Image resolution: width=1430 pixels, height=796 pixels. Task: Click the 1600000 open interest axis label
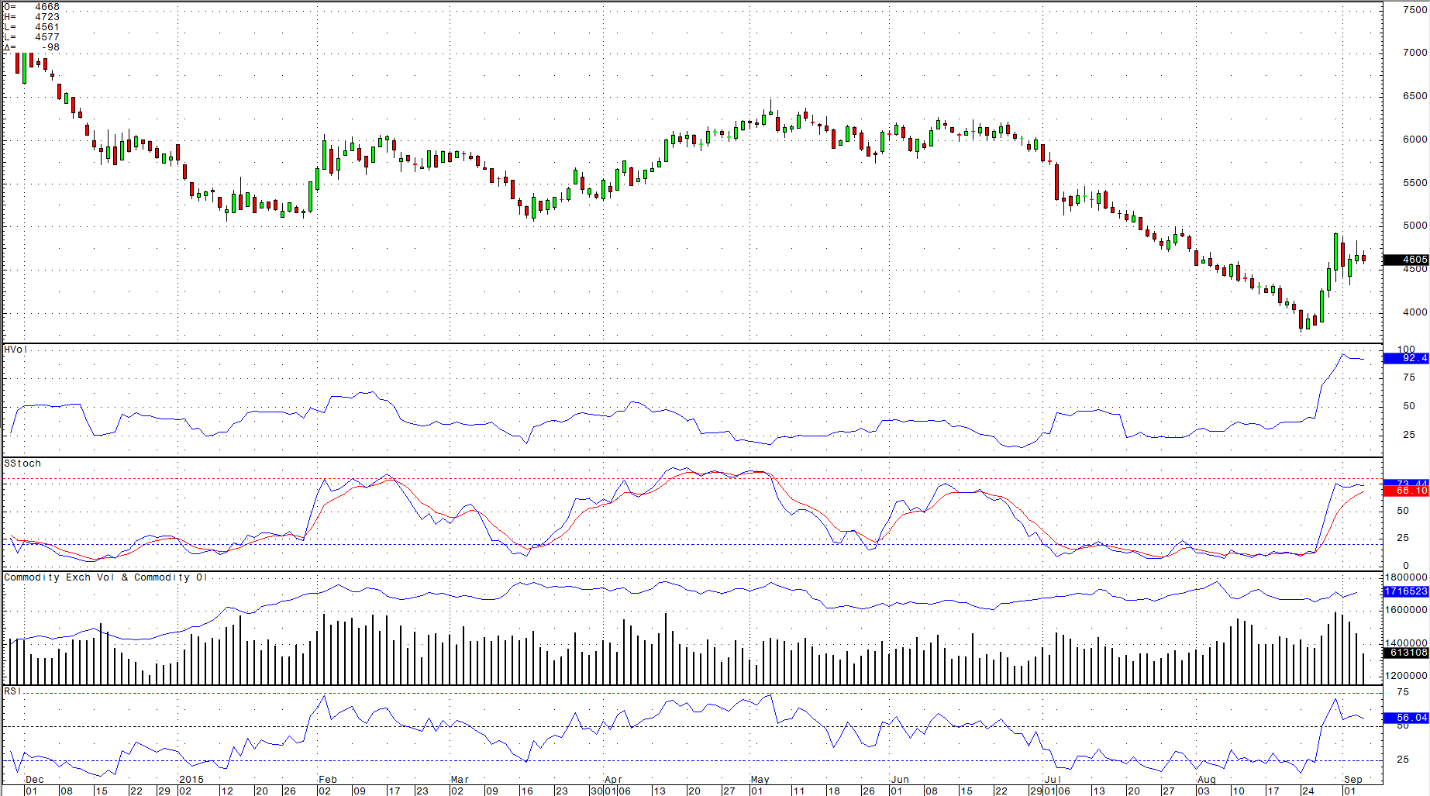click(1406, 610)
